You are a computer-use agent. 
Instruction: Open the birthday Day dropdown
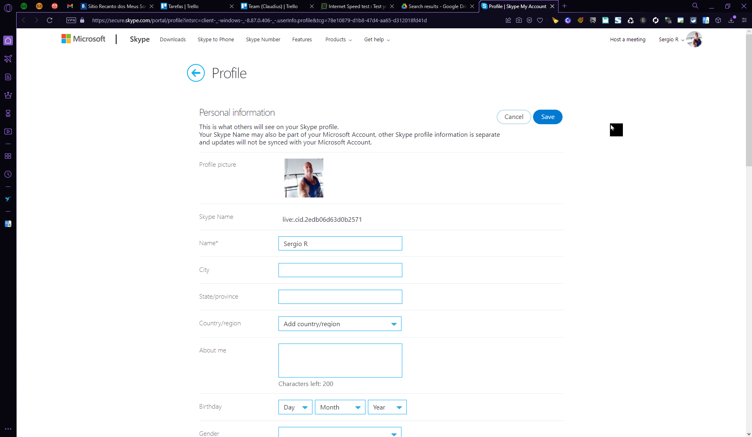(295, 407)
